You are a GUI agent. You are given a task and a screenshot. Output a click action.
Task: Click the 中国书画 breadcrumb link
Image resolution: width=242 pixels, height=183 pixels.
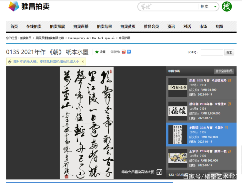125,38
